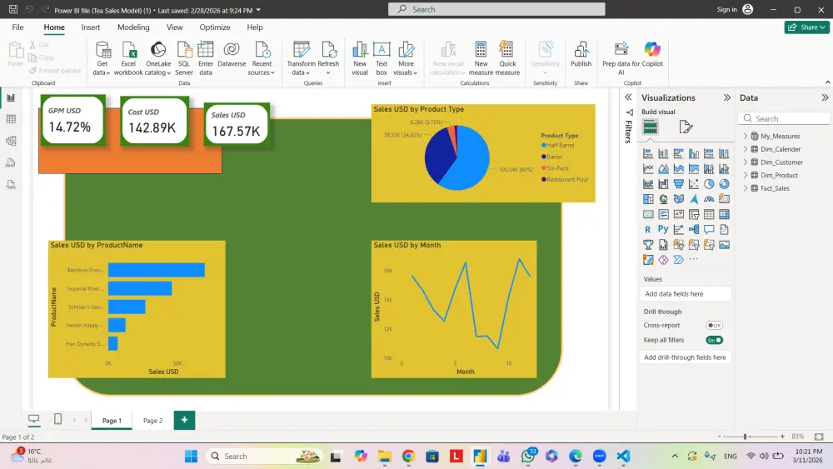
Task: Open Enter data table tool
Action: coord(206,58)
